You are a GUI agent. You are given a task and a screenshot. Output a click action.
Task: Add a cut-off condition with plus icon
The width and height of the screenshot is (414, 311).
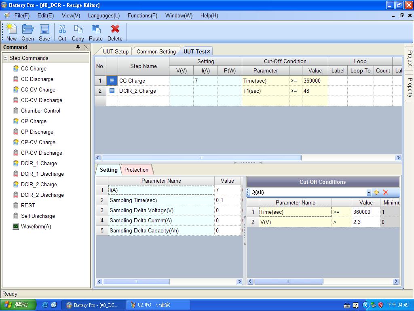tap(376, 192)
